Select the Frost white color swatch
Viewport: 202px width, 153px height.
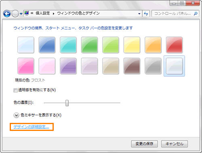click(174, 66)
